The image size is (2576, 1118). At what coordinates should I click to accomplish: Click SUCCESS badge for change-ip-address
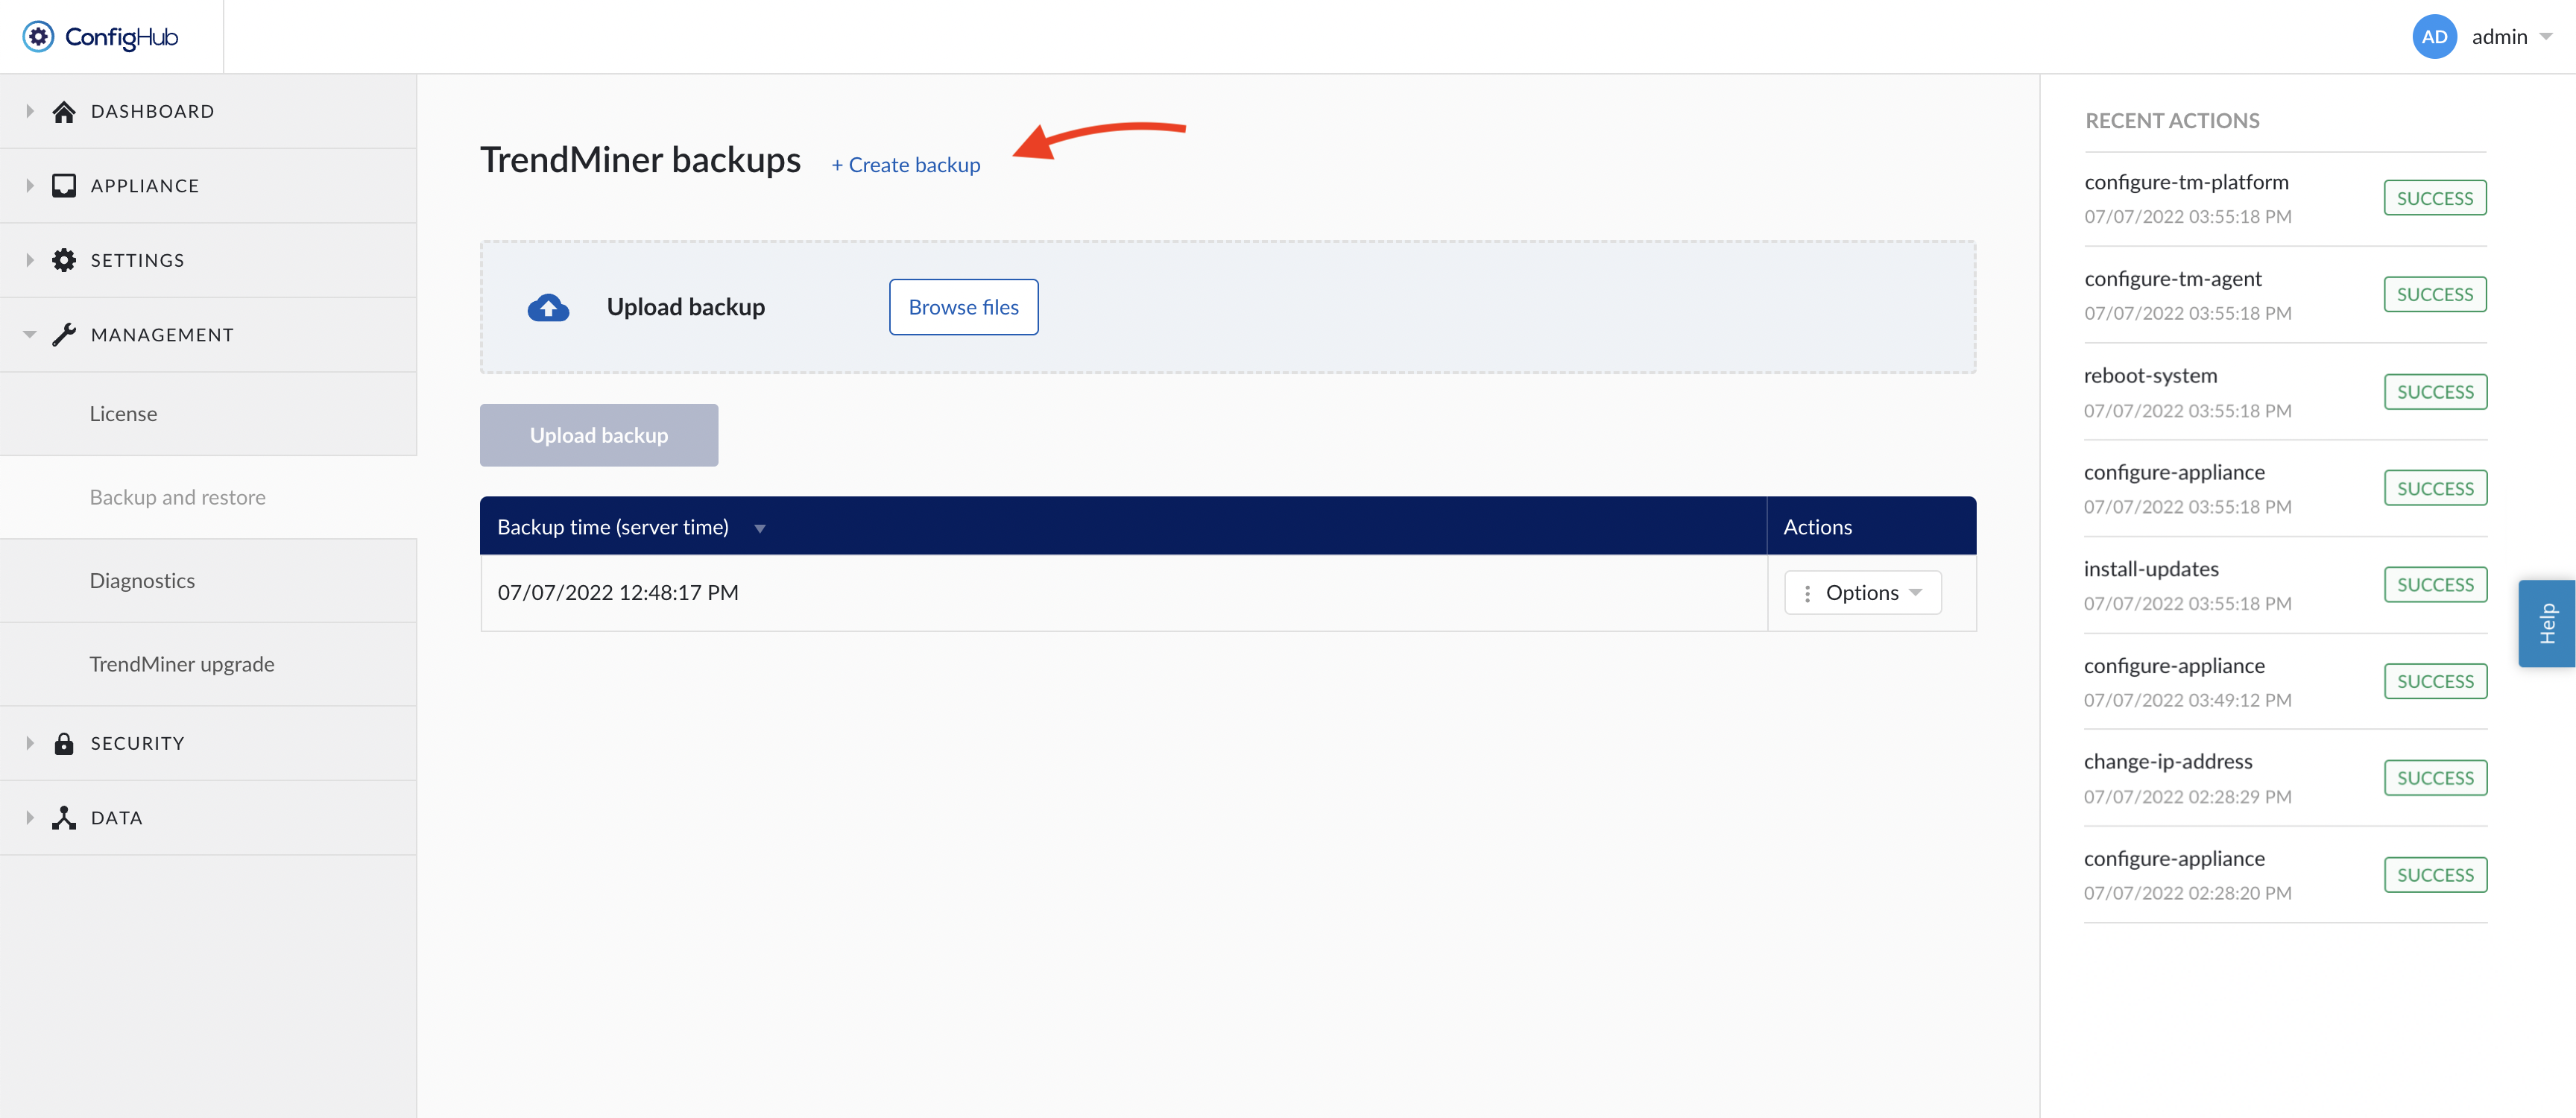(x=2434, y=778)
